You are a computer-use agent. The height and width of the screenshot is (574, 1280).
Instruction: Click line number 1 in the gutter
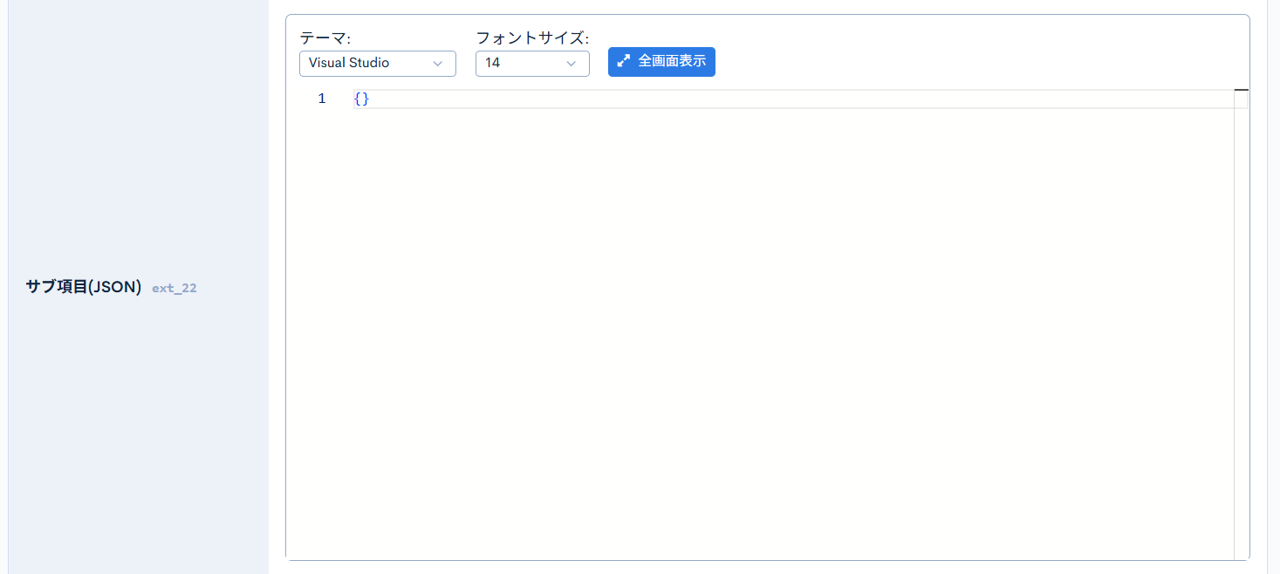tap(321, 99)
